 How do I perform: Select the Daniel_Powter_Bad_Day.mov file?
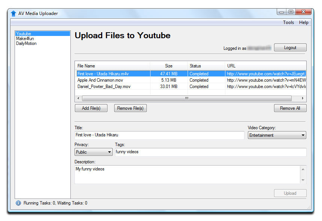point(104,87)
